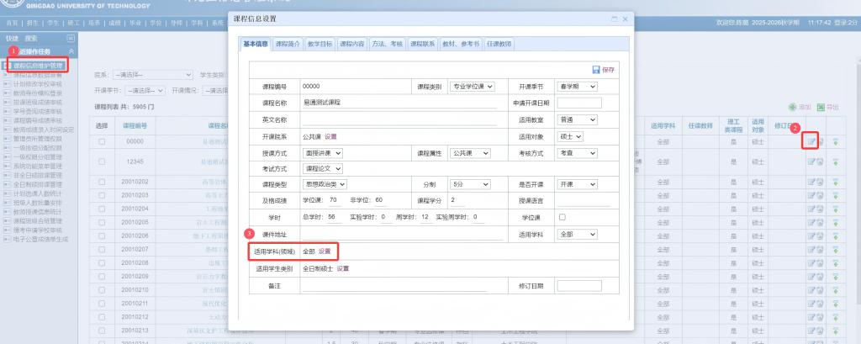Screen dimensions: 861x344
Task: Click edit icon for course 00000 row
Action: [x=811, y=141]
